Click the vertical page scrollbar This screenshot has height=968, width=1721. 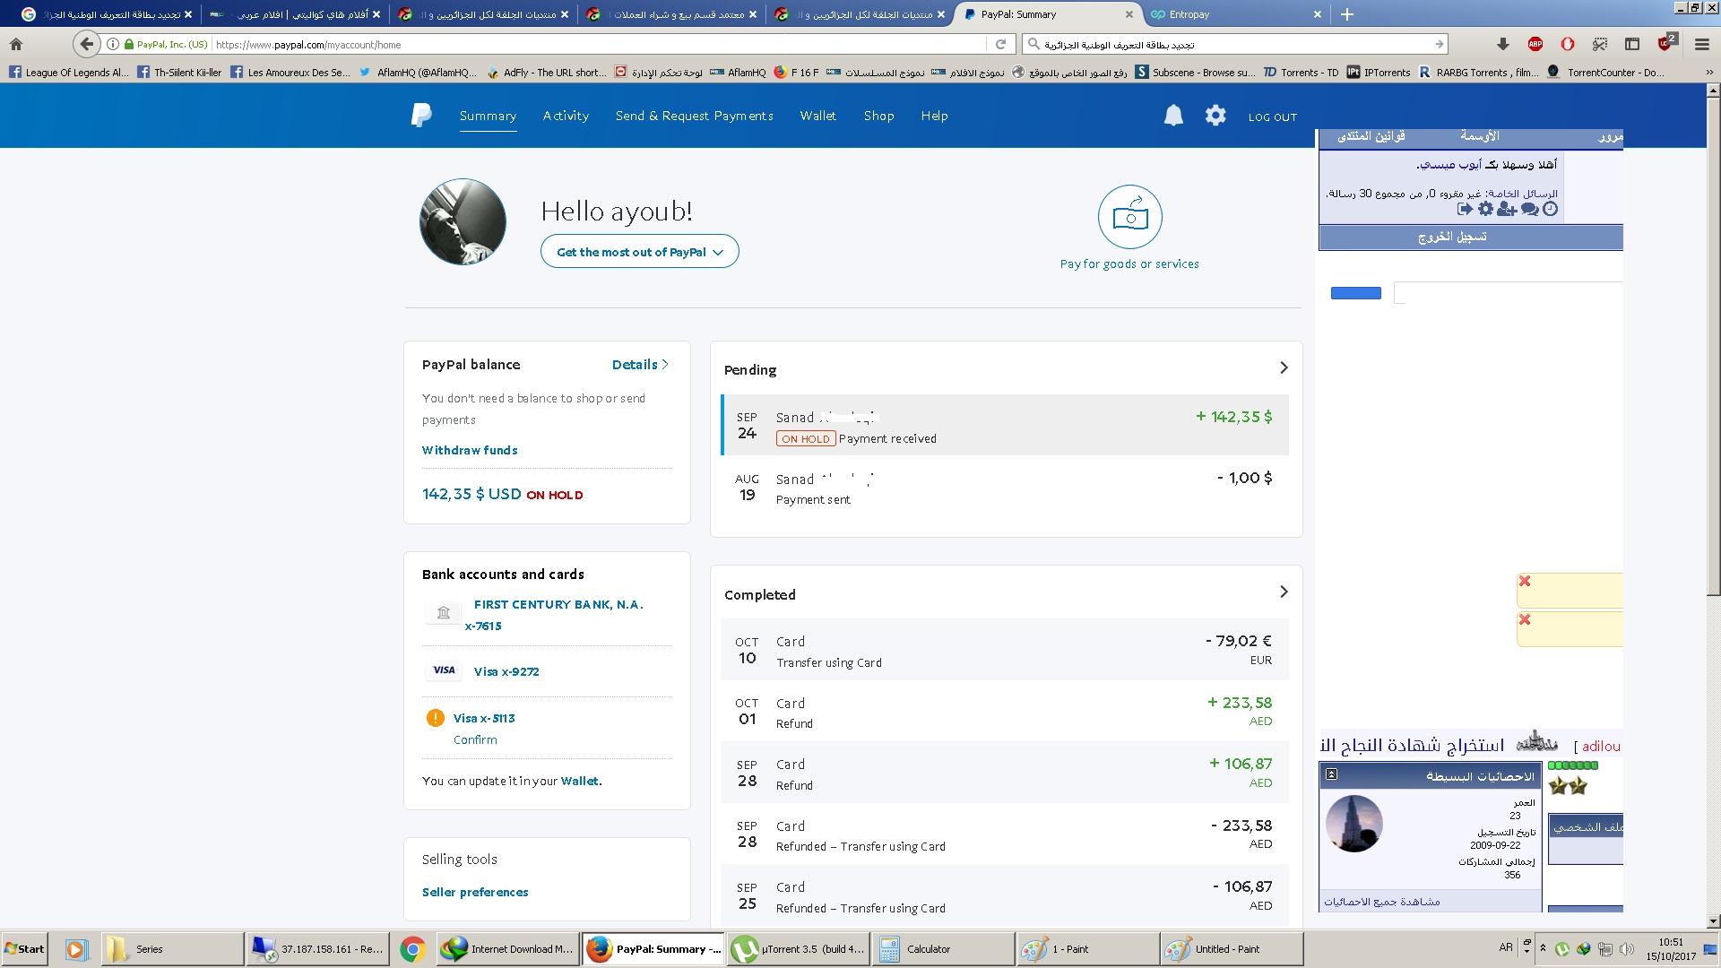[x=1714, y=345]
